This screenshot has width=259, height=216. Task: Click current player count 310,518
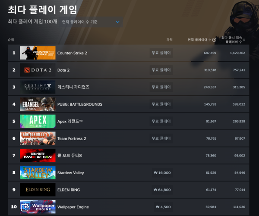click(210, 70)
